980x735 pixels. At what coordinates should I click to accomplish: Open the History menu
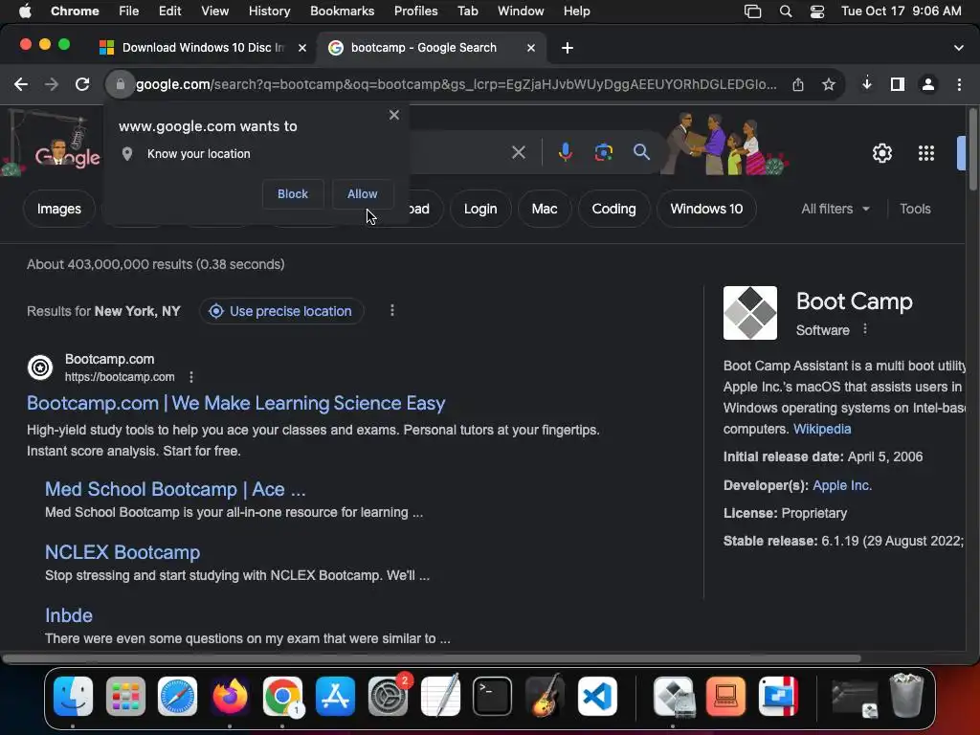(269, 11)
